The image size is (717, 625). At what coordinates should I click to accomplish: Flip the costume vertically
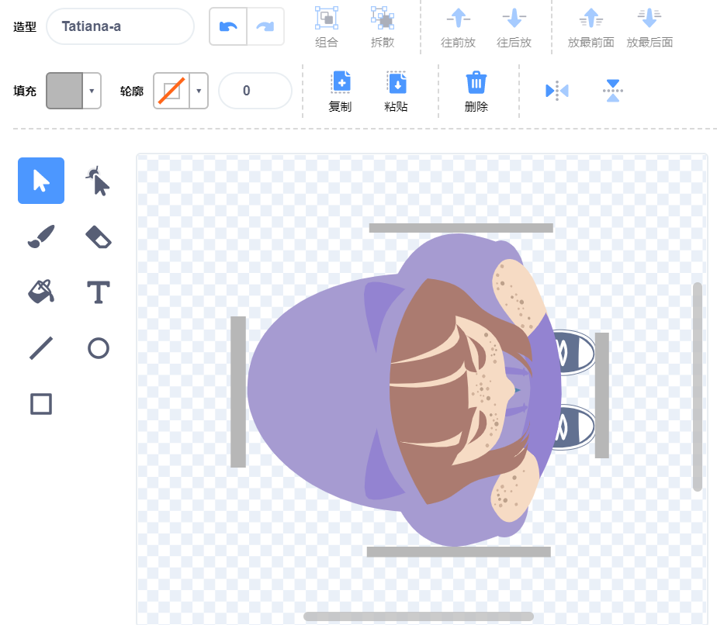(613, 91)
